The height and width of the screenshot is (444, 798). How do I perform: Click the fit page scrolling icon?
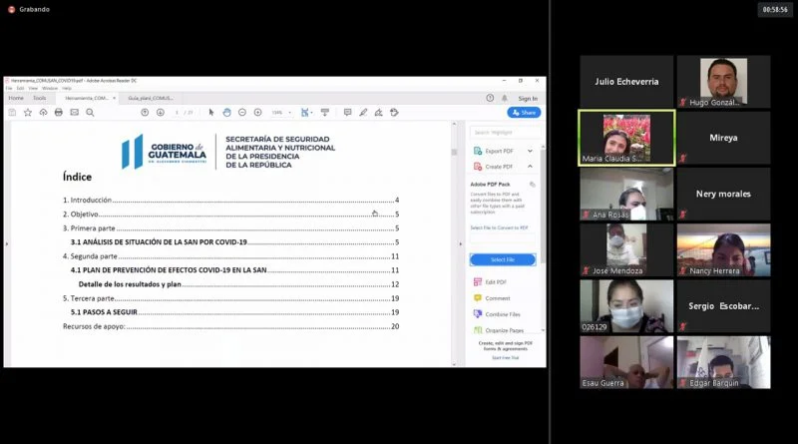(304, 113)
